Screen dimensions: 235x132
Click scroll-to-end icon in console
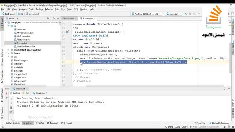click(11, 112)
